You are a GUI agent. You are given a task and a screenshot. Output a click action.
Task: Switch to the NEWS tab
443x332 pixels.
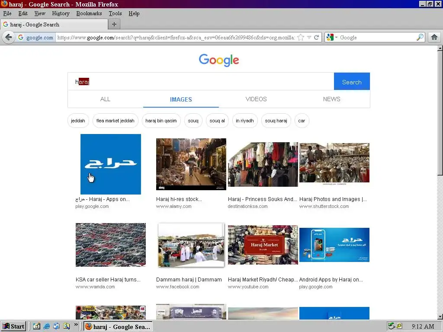click(x=332, y=99)
